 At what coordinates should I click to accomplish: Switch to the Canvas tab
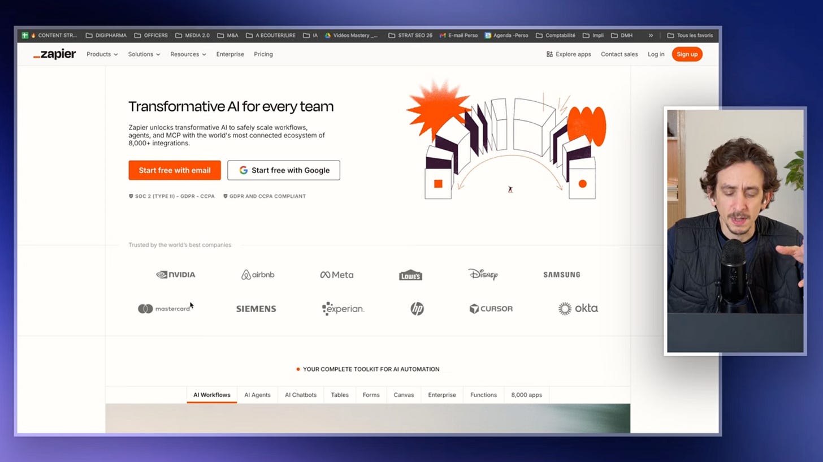404,395
